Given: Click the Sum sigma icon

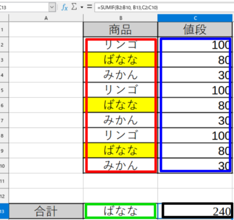Looking at the screenshot, I should [x=74, y=7].
